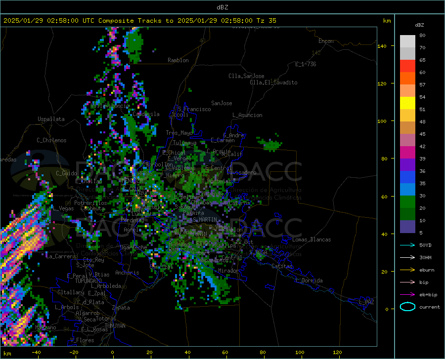
Task: Click the 'Villavicencio' map label
Action: (110, 106)
